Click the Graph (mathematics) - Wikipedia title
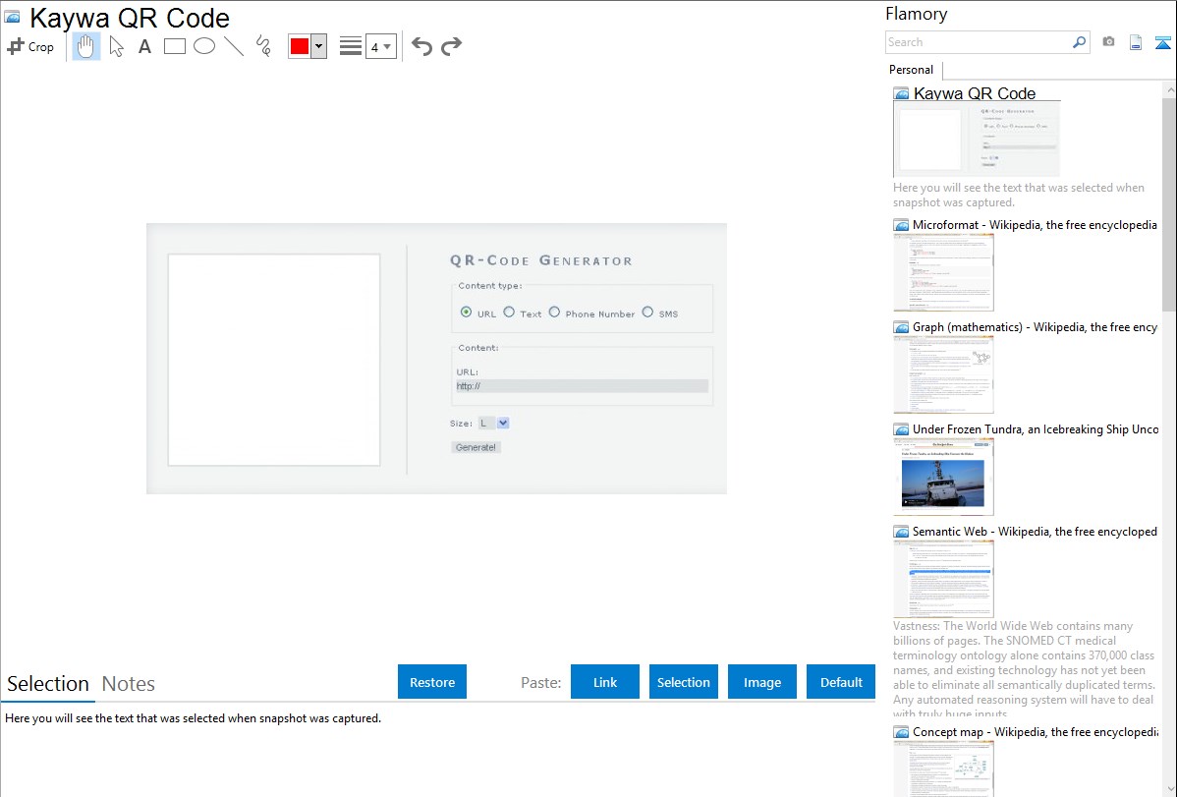Image resolution: width=1177 pixels, height=797 pixels. coord(1035,327)
